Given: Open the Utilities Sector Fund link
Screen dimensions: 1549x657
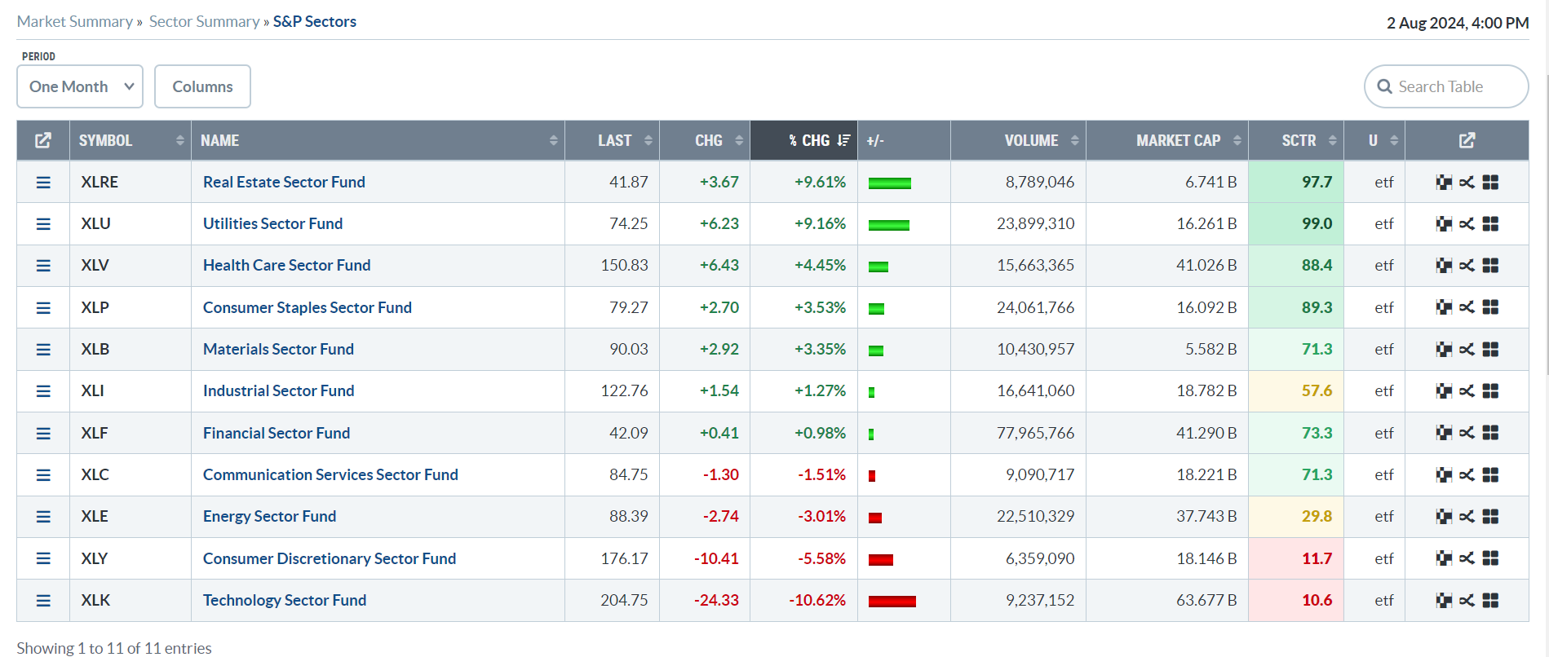Looking at the screenshot, I should point(272,223).
